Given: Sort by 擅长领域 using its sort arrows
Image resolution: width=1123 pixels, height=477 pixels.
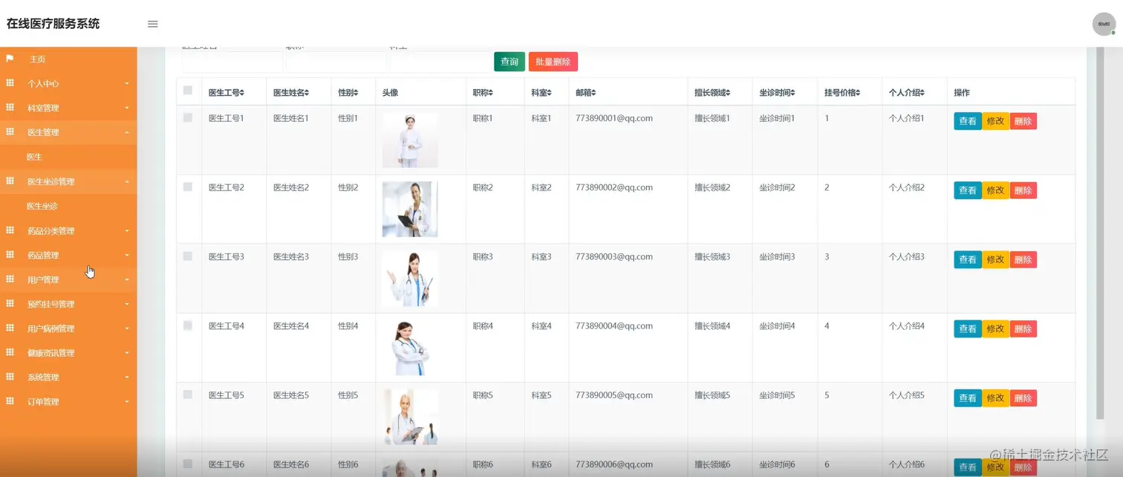Looking at the screenshot, I should (x=728, y=93).
